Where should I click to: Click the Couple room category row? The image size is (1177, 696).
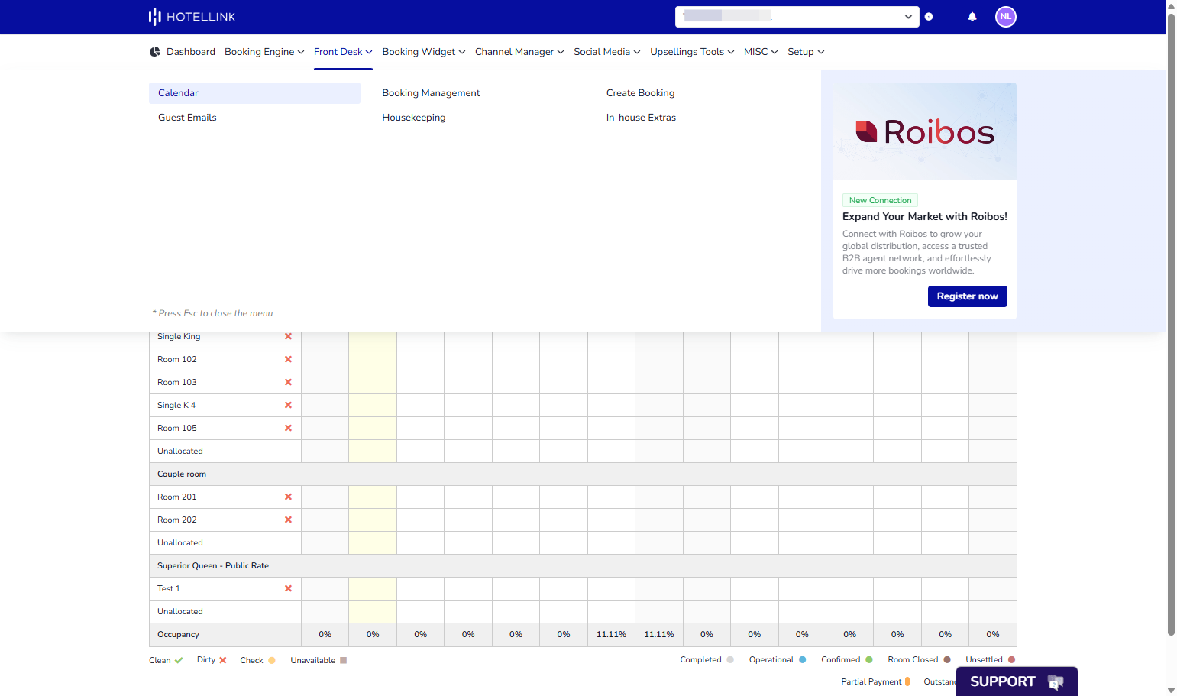tap(583, 474)
